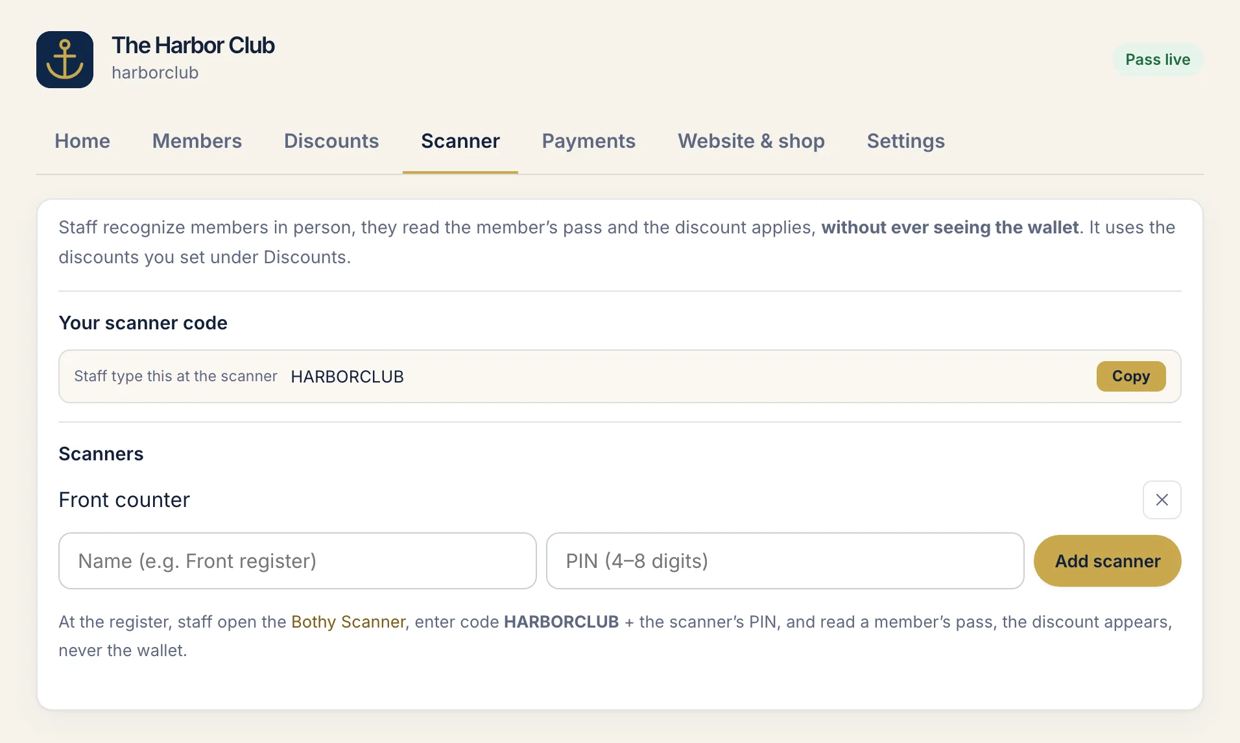This screenshot has width=1240, height=743.
Task: Go to the Discounts tab
Action: click(331, 141)
